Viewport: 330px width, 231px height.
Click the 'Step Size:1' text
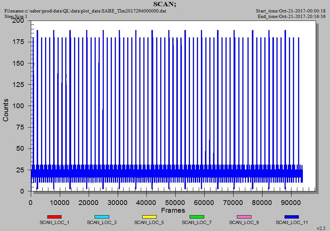pyautogui.click(x=16, y=16)
